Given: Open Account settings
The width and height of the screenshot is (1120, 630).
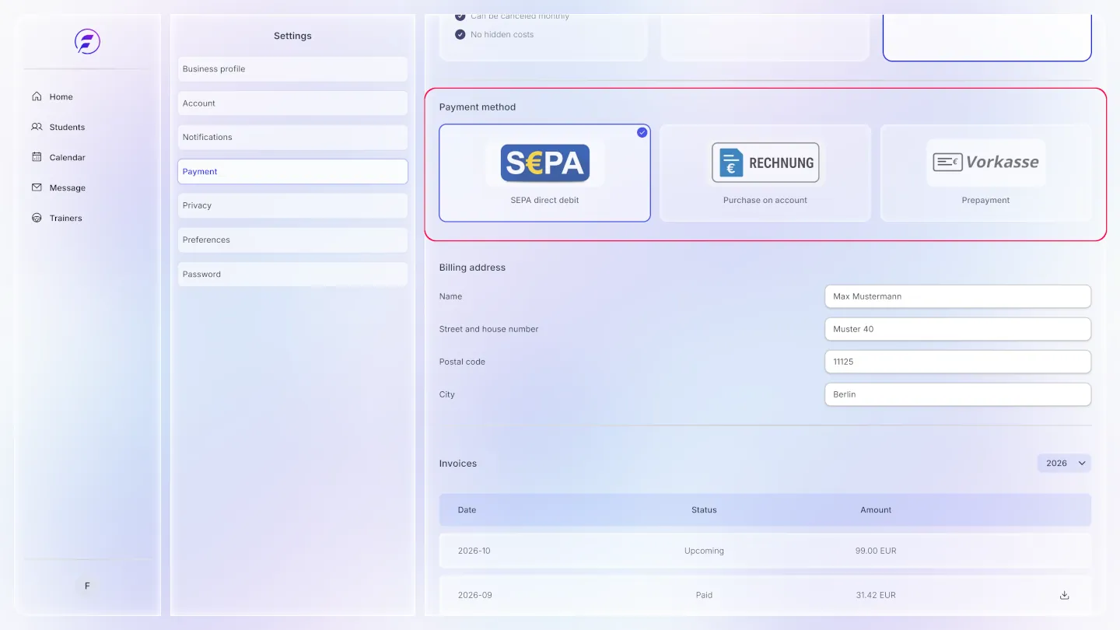Looking at the screenshot, I should click(292, 103).
